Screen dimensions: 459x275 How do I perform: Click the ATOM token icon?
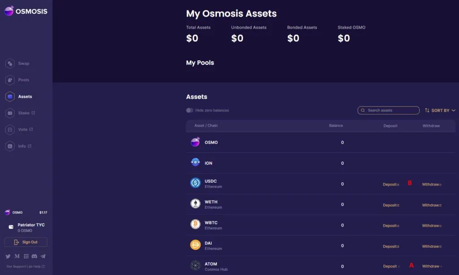pos(195,265)
